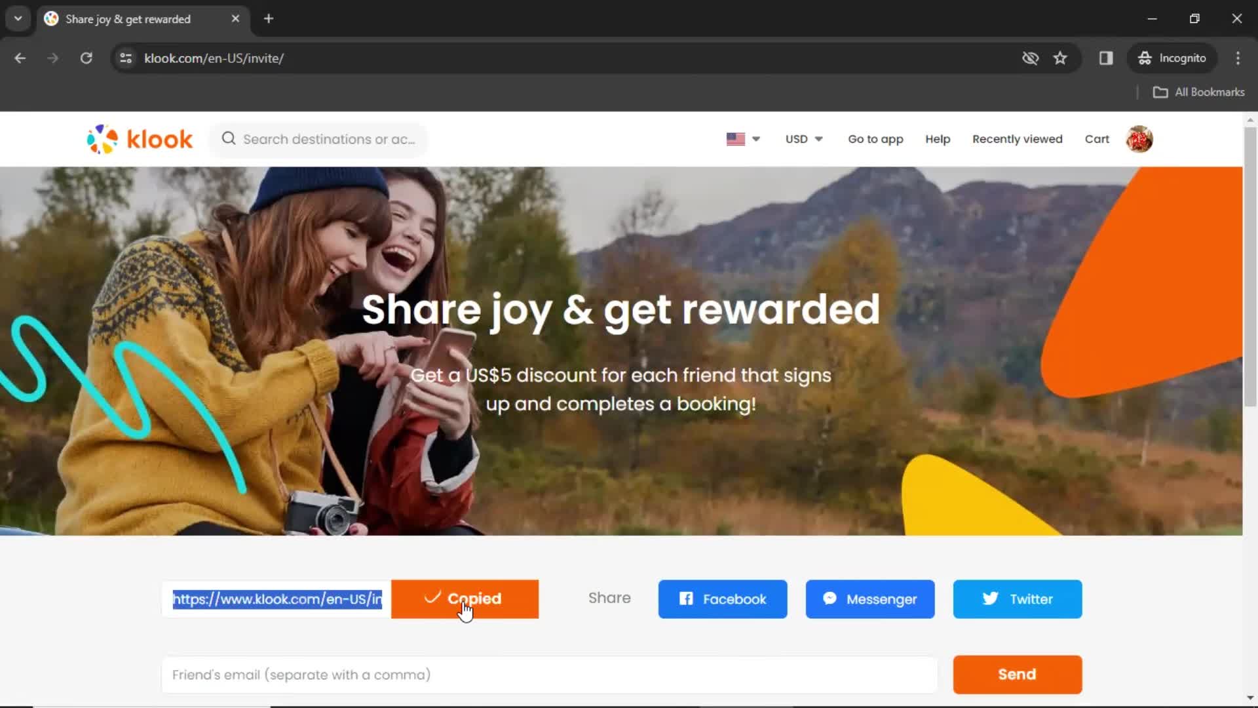Click the friend's email input field
The image size is (1258, 708).
550,675
